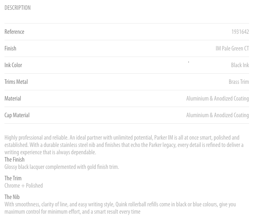
Task: Select the Cap Material label
Action: tap(17, 115)
